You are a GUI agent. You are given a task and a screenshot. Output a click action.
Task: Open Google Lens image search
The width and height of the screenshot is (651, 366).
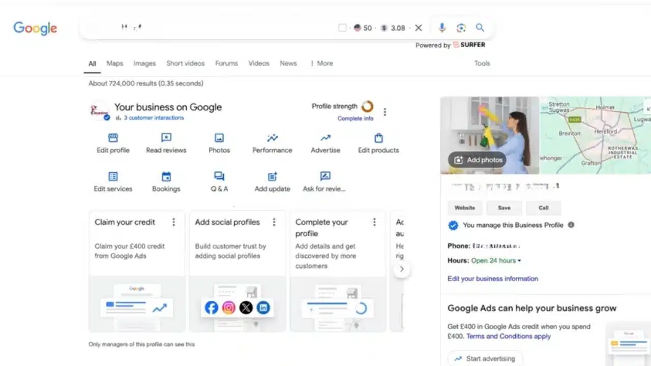(x=461, y=28)
